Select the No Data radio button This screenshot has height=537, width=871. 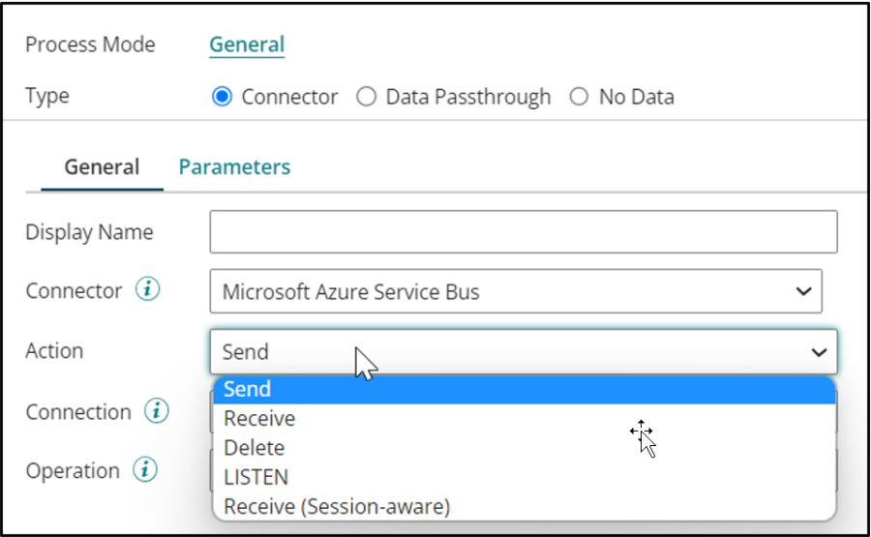click(x=579, y=97)
